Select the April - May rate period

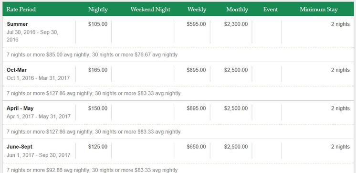(20, 108)
